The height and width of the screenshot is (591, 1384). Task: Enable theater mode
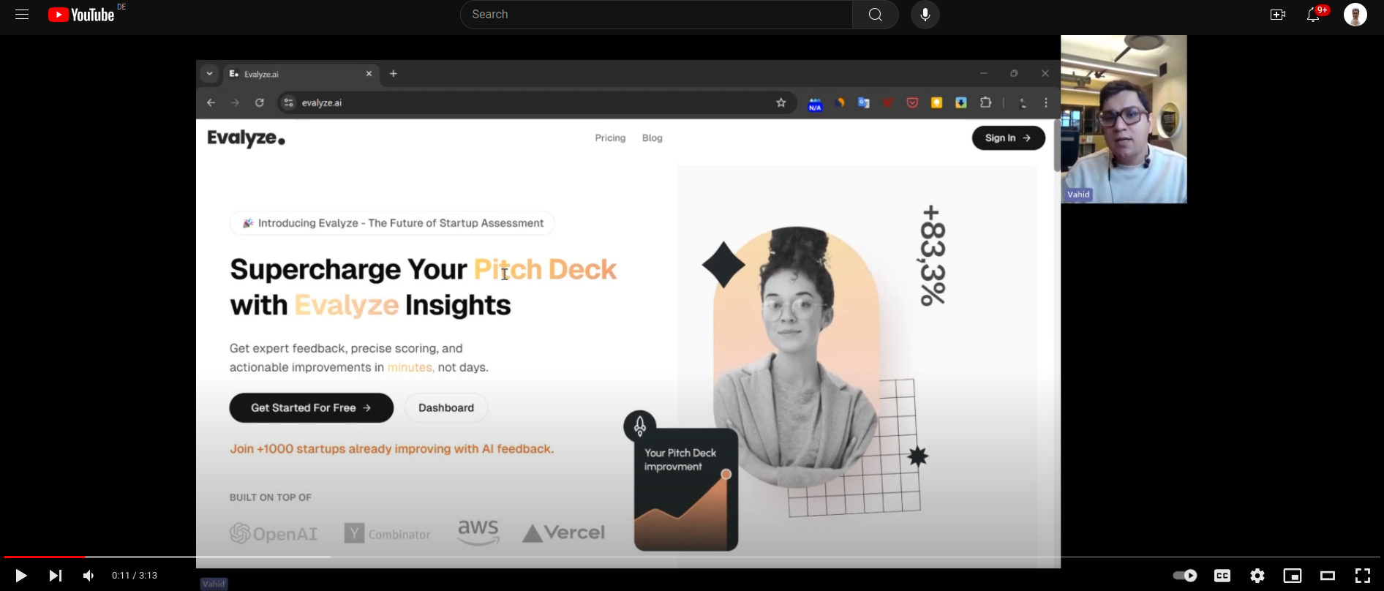(x=1328, y=576)
